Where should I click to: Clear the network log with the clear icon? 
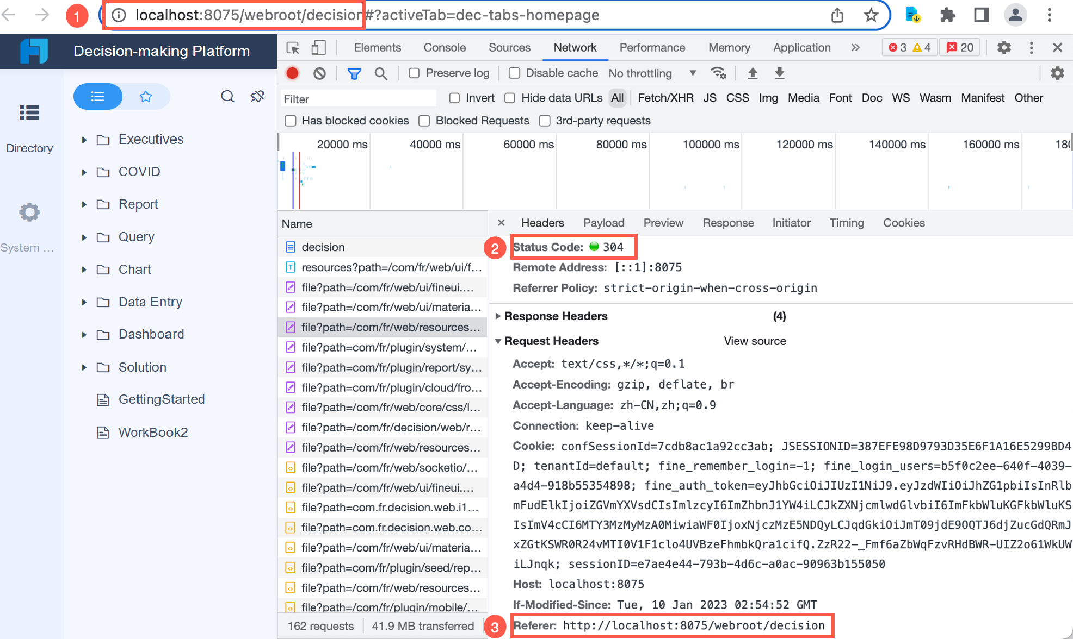tap(319, 73)
